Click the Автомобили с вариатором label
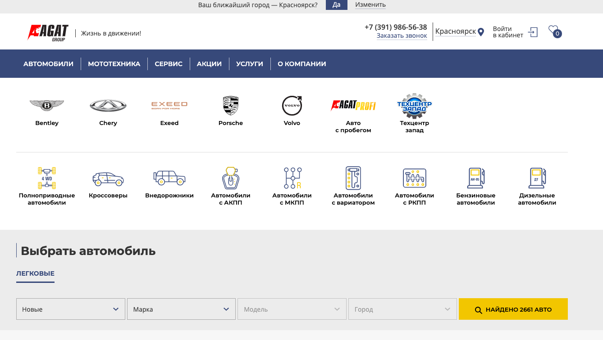 pyautogui.click(x=353, y=199)
